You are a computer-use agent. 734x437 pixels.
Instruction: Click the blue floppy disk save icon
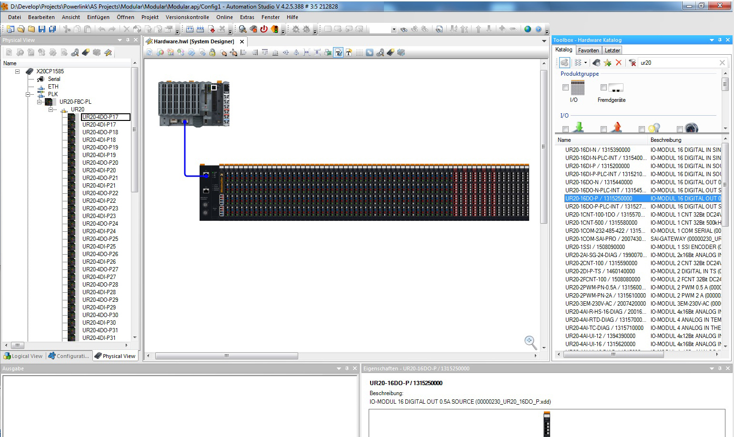pos(42,29)
